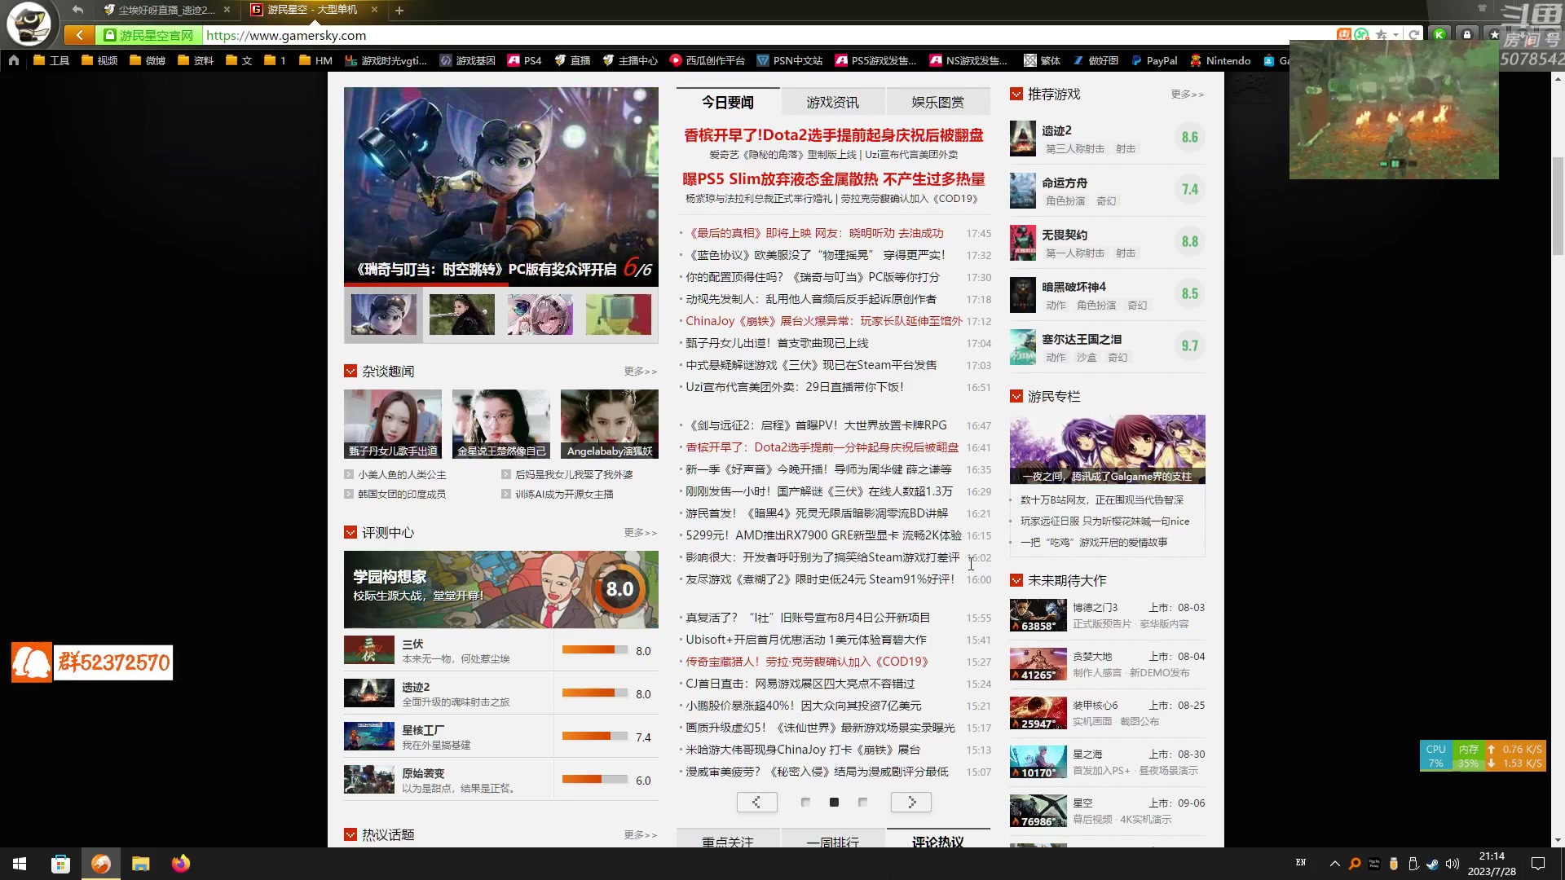Open the 《蓝色协议》欧美服没了 news link
Image resolution: width=1565 pixels, height=880 pixels.
816,255
